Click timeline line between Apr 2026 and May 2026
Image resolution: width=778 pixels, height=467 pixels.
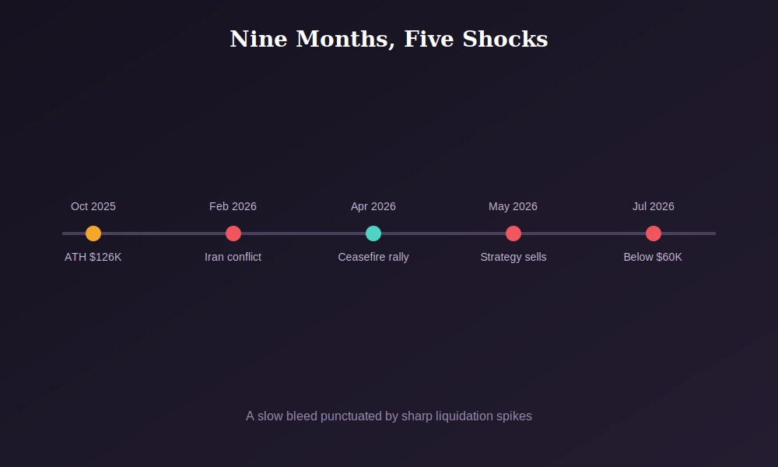(443, 233)
